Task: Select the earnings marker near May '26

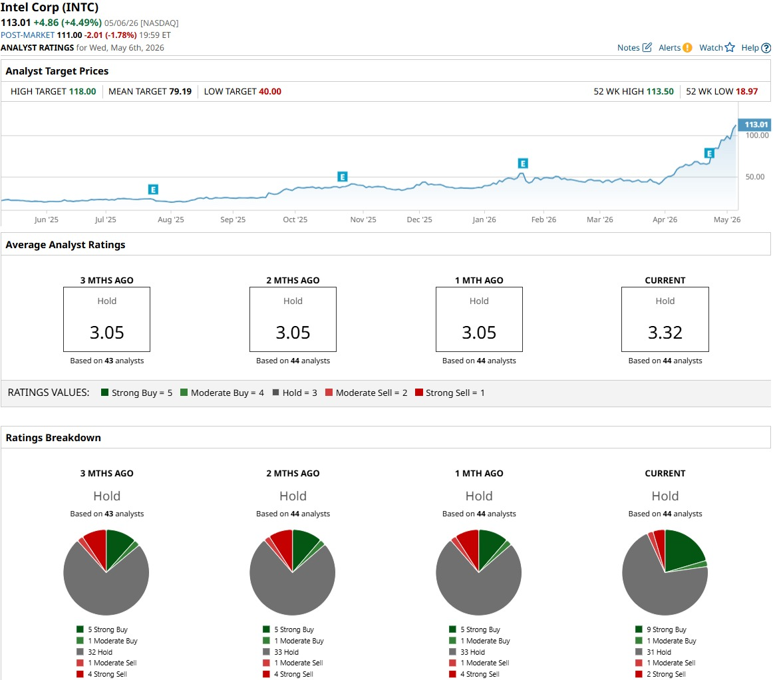Action: pyautogui.click(x=709, y=153)
